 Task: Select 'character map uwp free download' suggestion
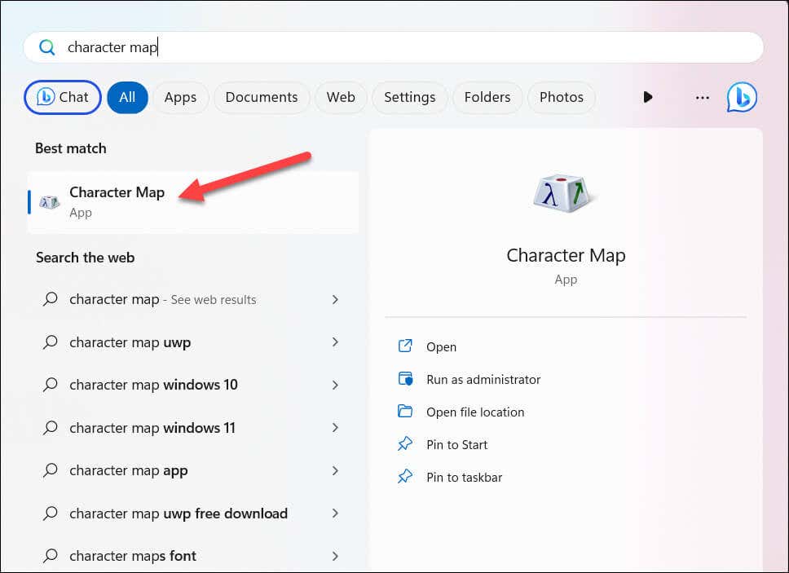[193, 513]
